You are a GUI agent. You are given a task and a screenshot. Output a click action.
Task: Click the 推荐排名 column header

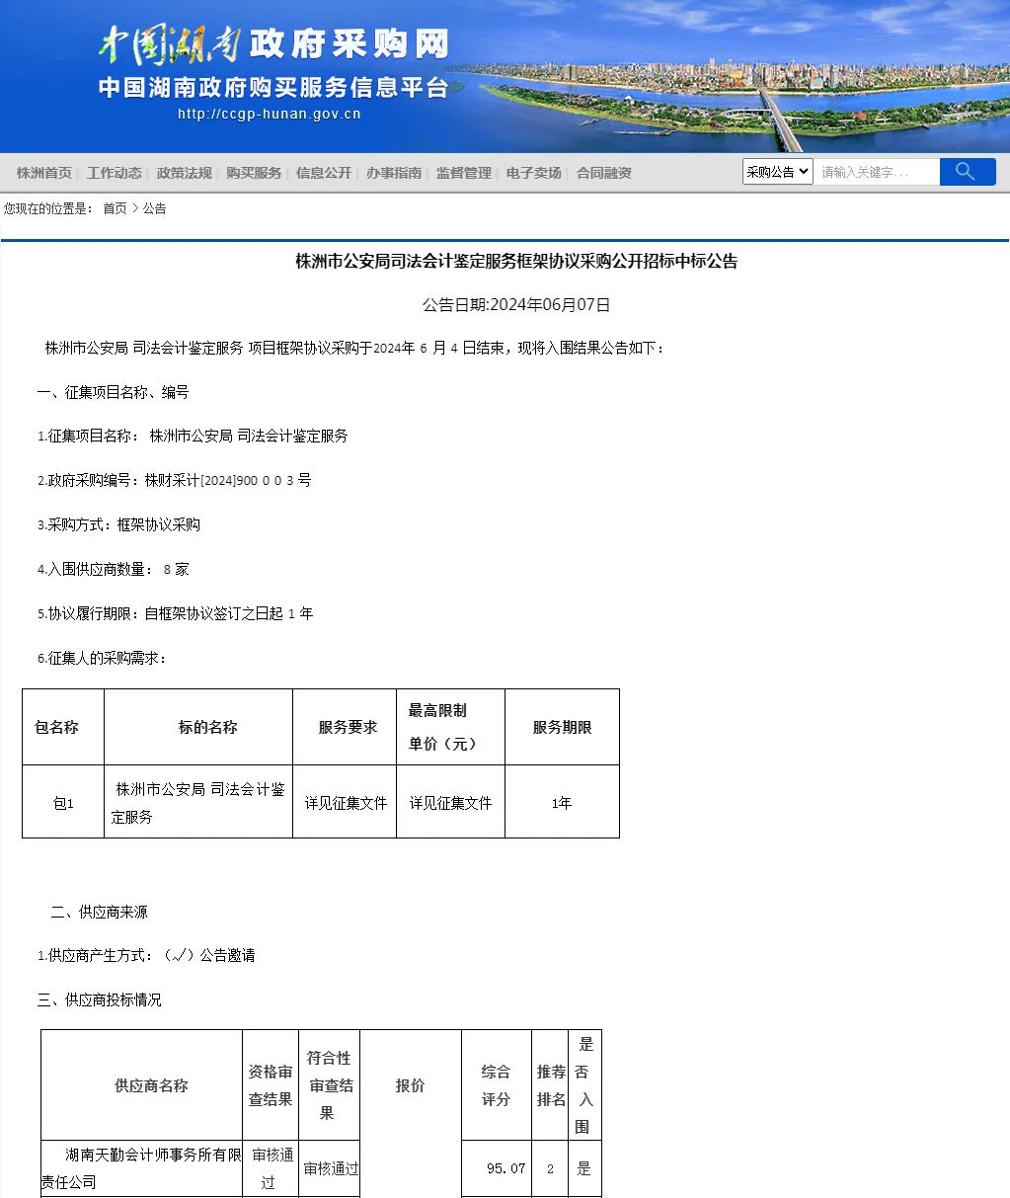[x=551, y=1085]
